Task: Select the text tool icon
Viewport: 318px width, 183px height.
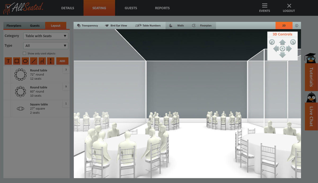Action: coord(8,61)
